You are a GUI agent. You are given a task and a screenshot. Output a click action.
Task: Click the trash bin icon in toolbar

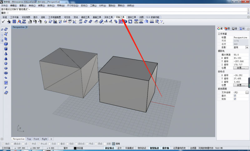pos(46,21)
